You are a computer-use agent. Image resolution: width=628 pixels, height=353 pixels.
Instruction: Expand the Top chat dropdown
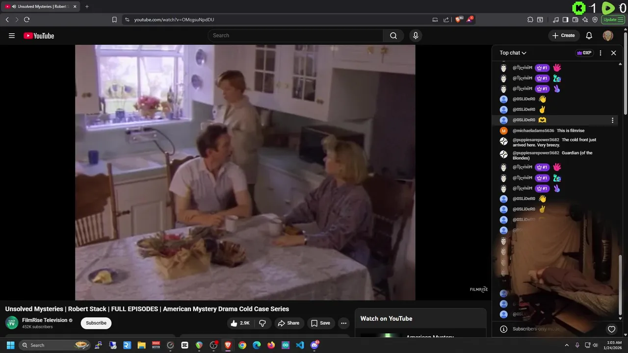(x=513, y=53)
